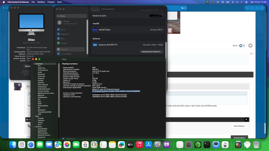Open the Modifica menu
The height and width of the screenshot is (151, 269).
(x=41, y=2)
